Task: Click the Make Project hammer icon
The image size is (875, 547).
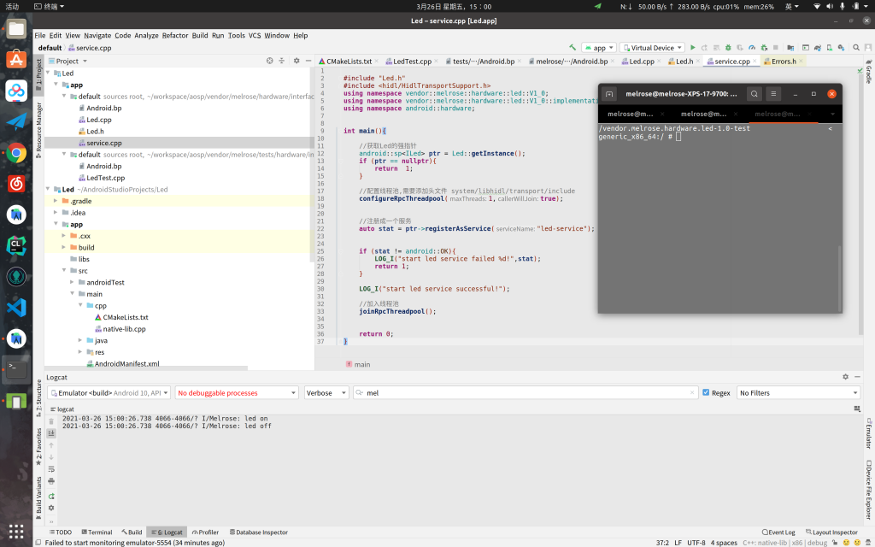Action: click(572, 48)
